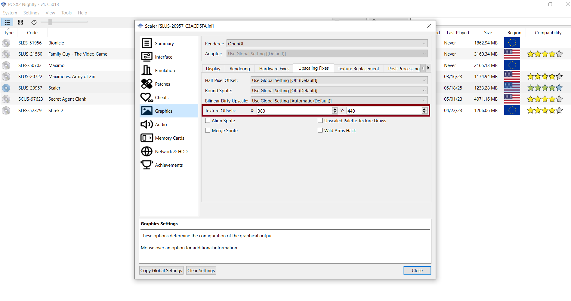Enable the Align Sprite checkbox
This screenshot has height=301, width=571.
[x=208, y=120]
